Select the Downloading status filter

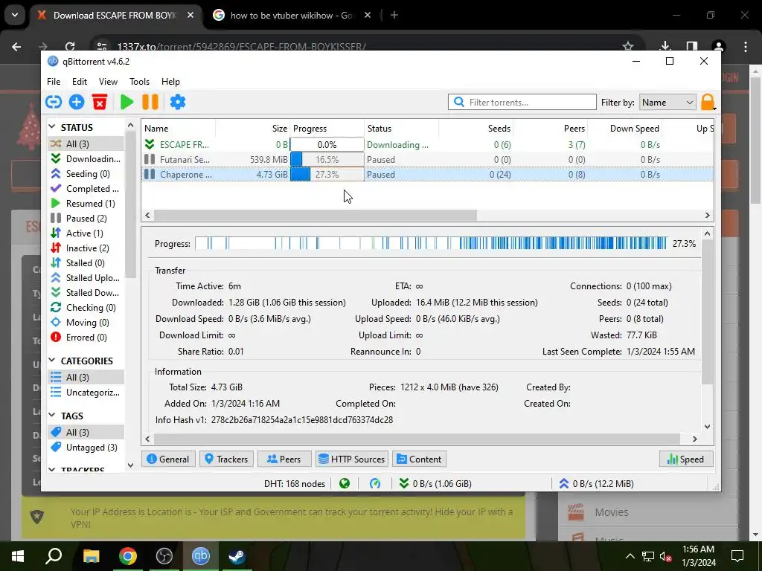tap(86, 159)
